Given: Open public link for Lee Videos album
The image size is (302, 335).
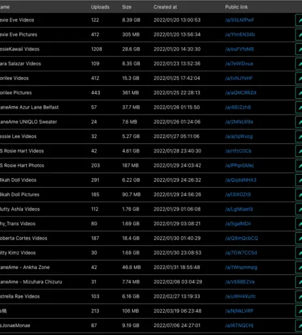Looking at the screenshot, I should [x=239, y=137].
